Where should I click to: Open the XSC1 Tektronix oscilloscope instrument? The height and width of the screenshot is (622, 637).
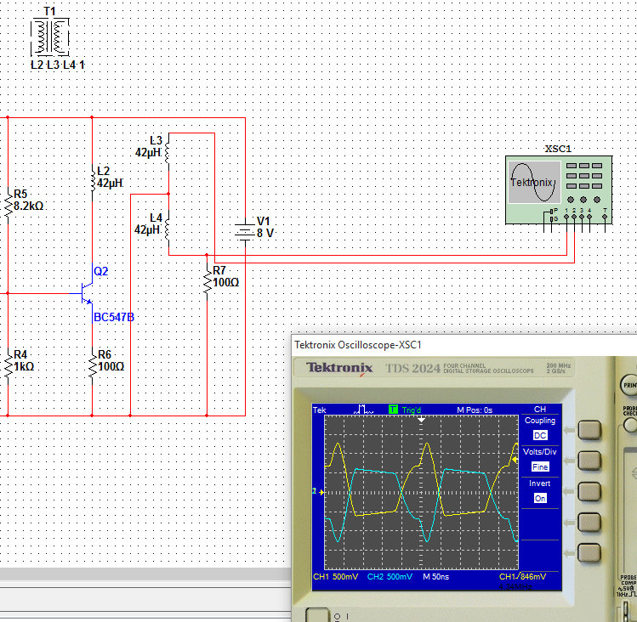coord(557,189)
